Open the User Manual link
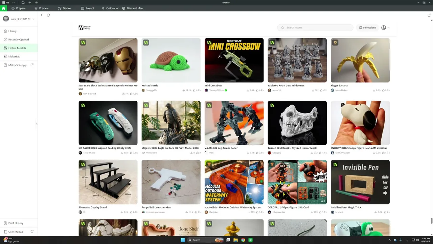The height and width of the screenshot is (244, 433). point(19,232)
